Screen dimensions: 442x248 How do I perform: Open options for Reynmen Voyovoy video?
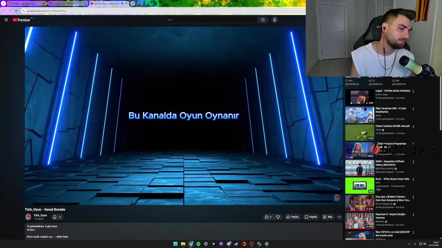click(x=413, y=215)
